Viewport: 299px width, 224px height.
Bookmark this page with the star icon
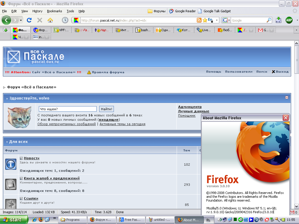205,20
